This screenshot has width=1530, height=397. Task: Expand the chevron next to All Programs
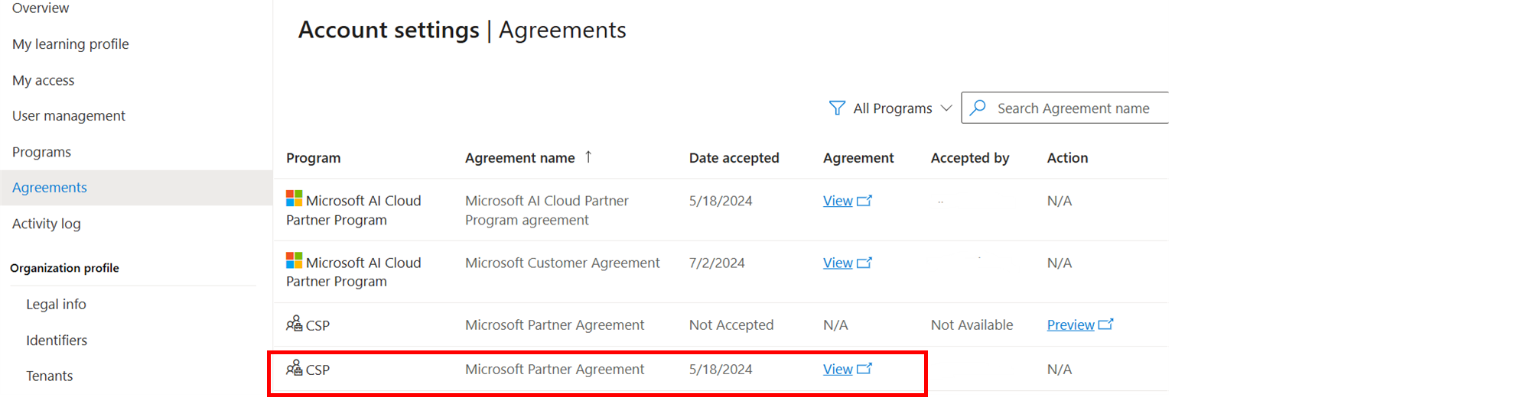click(946, 108)
